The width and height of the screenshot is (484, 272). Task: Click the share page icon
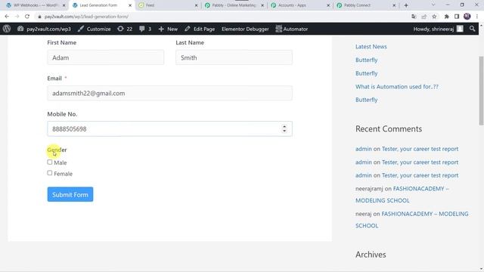[423, 17]
